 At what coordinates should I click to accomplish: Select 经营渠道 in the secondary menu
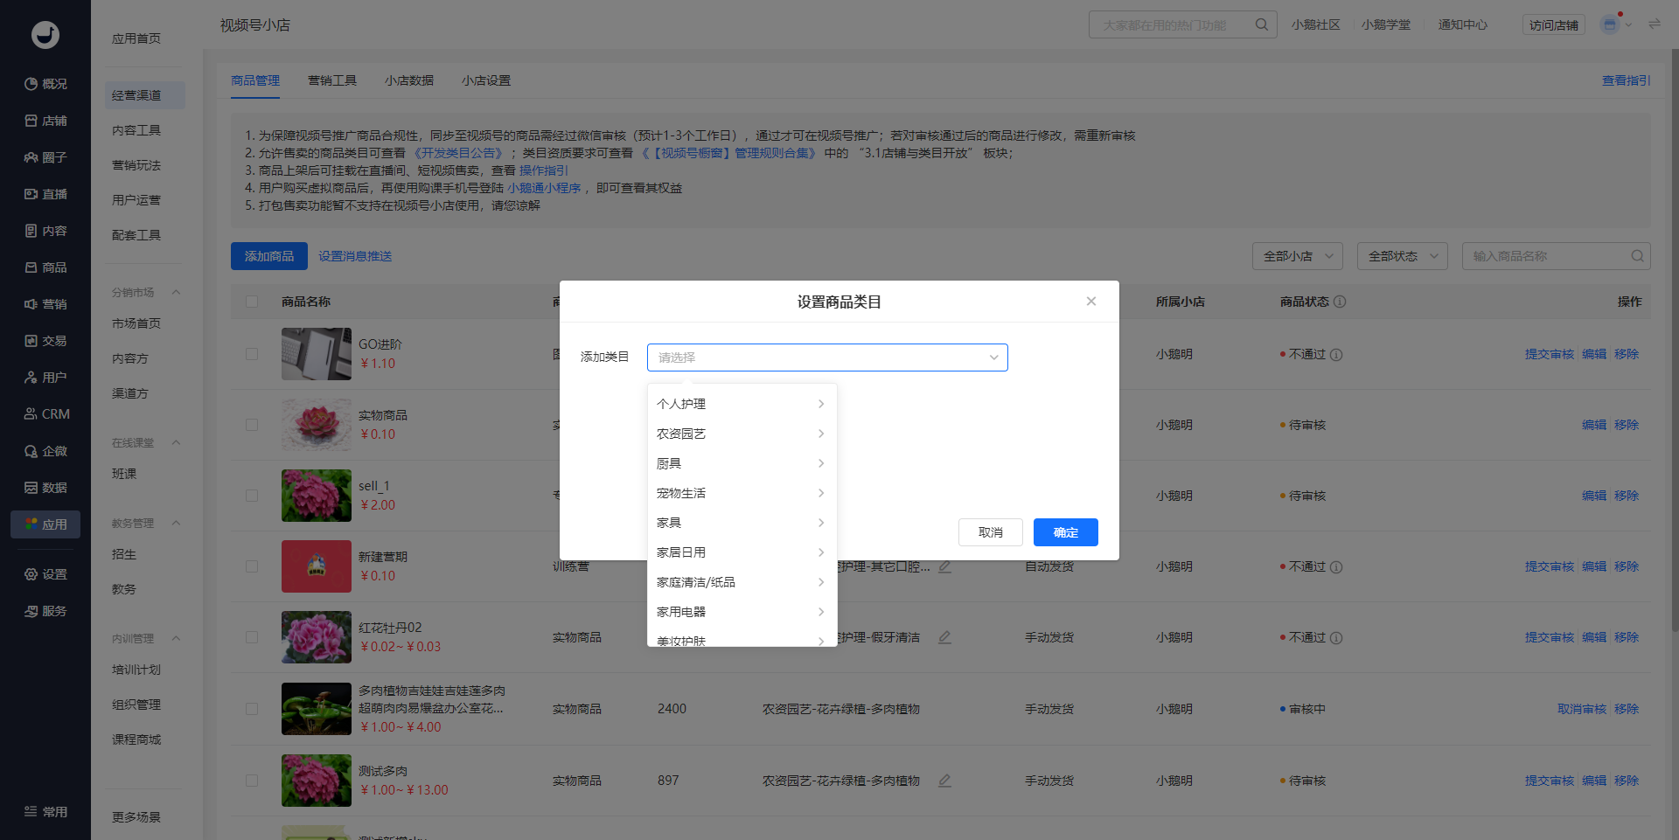[145, 95]
